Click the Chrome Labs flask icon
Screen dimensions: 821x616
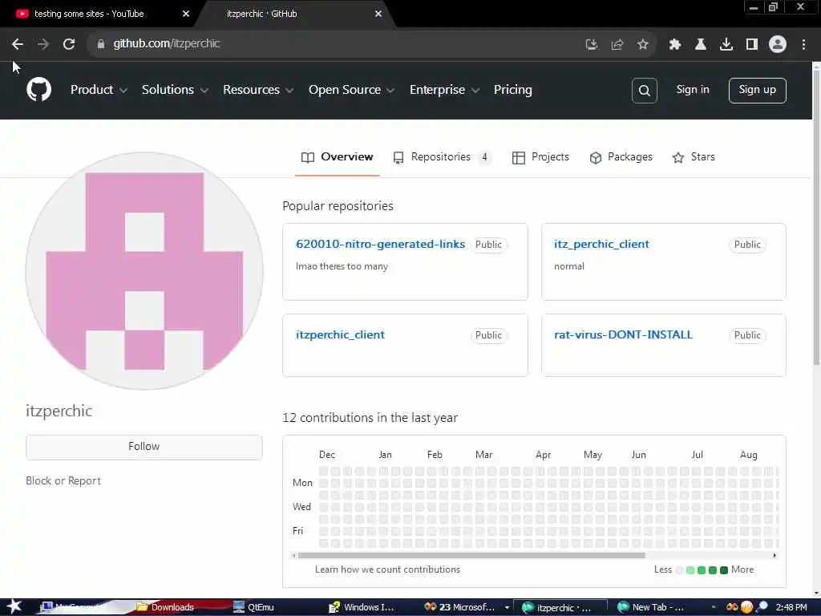[x=700, y=45]
